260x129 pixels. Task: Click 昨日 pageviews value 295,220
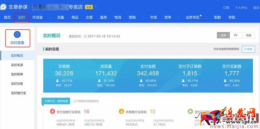(x=110, y=86)
